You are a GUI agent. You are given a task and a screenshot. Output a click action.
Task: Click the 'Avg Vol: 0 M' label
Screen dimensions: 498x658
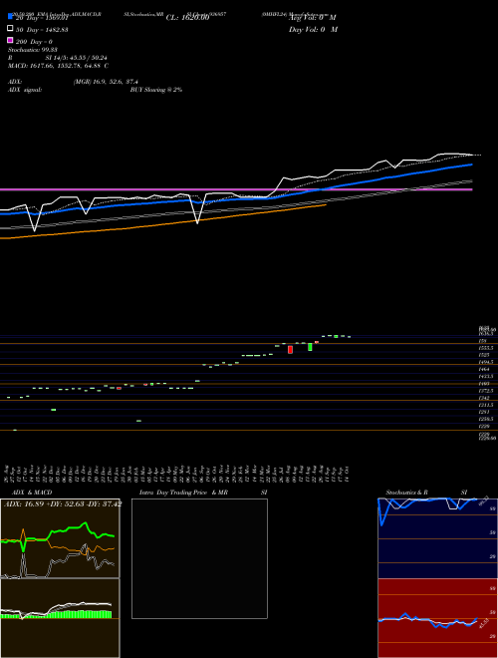click(x=313, y=18)
